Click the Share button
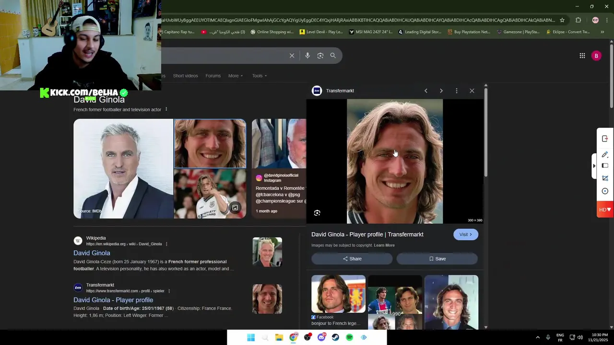Screen dimensions: 614x345 [x=352, y=259]
